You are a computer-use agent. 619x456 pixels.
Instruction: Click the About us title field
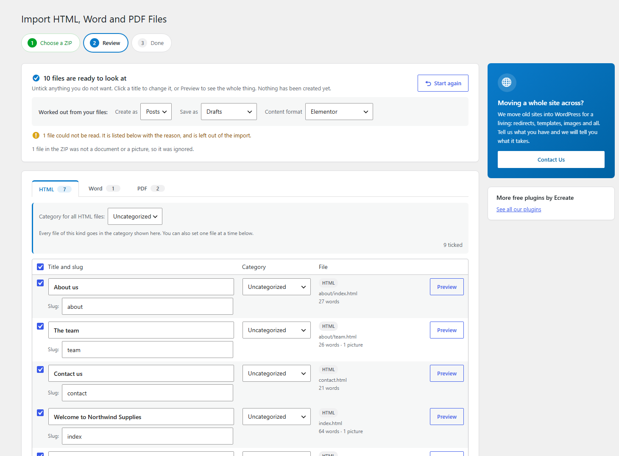click(x=141, y=287)
